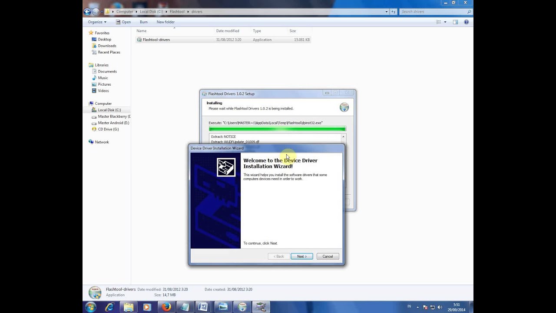Click the Explorer back arrow button
Viewport: 556px width, 313px height.
coord(88,12)
